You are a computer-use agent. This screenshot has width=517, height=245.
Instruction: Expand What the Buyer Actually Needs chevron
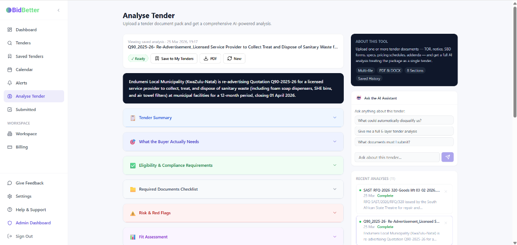click(335, 142)
